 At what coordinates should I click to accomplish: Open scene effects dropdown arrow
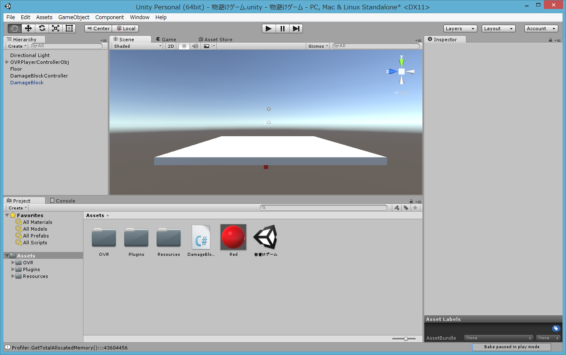pyautogui.click(x=214, y=46)
